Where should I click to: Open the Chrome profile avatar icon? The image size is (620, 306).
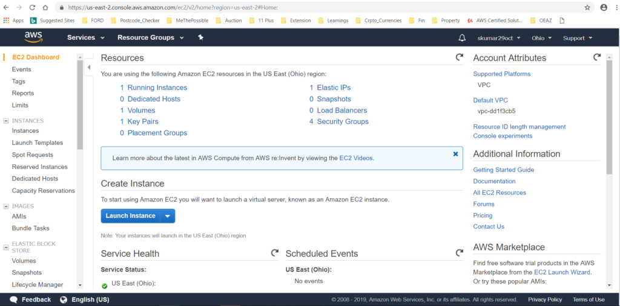click(x=604, y=7)
